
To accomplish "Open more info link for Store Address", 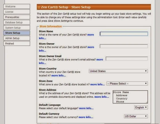I will [102, 97].
